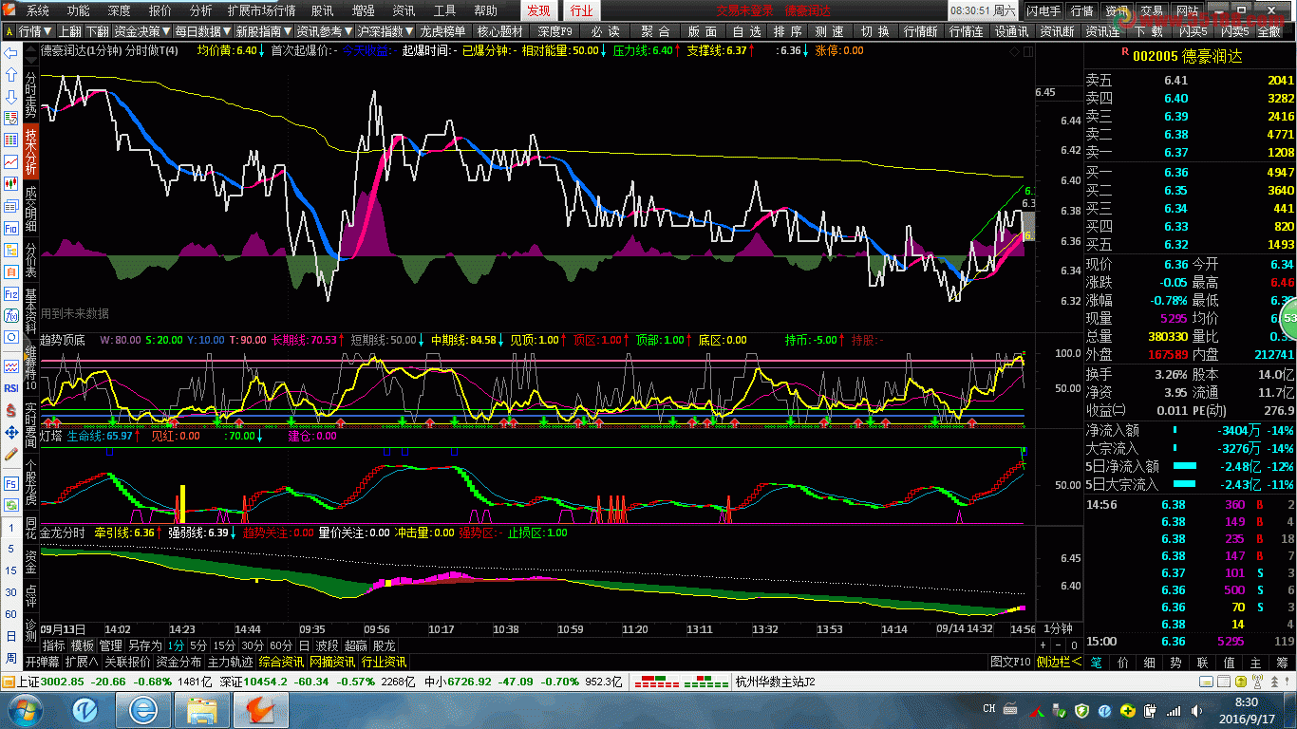Click the 全撤 button on toolbar
The image size is (1297, 729).
click(x=1269, y=30)
